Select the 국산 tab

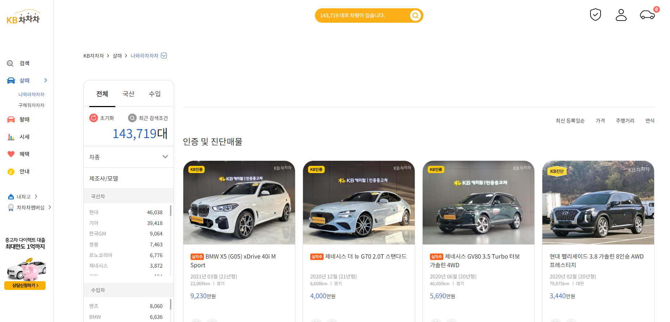click(128, 94)
